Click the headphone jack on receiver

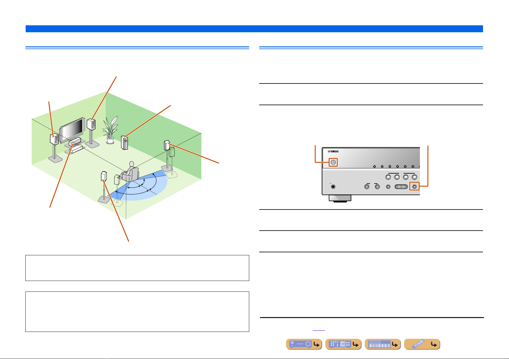coord(333,187)
